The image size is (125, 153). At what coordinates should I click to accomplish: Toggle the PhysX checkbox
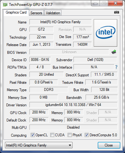point(69,135)
